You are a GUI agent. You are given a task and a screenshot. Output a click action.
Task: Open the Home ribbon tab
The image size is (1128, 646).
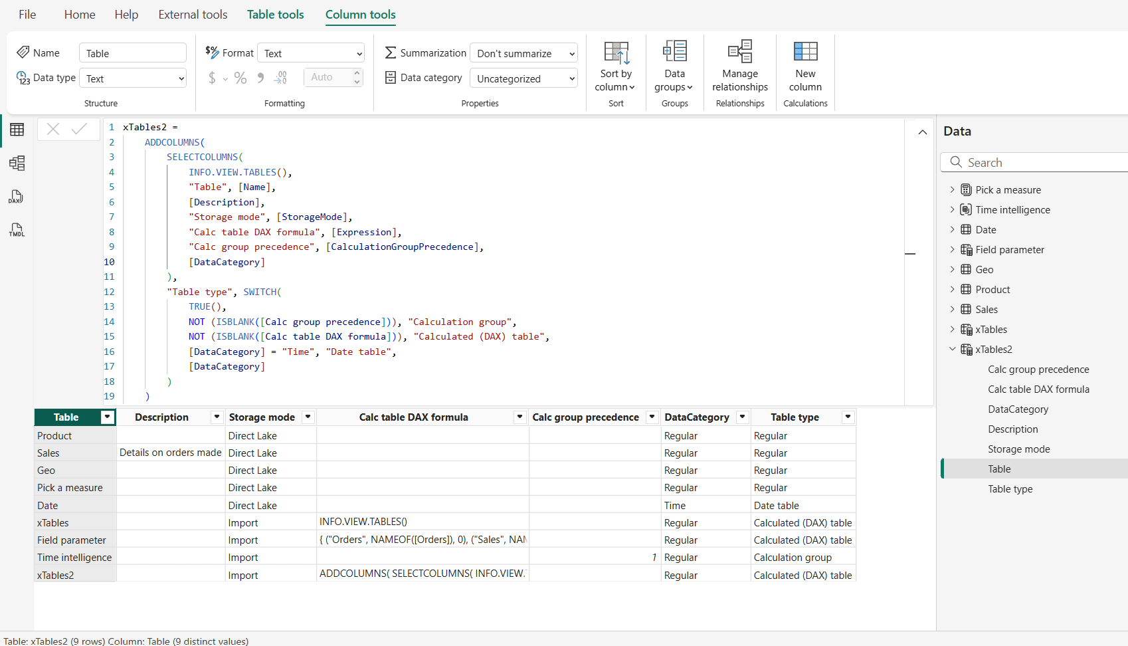coord(80,15)
